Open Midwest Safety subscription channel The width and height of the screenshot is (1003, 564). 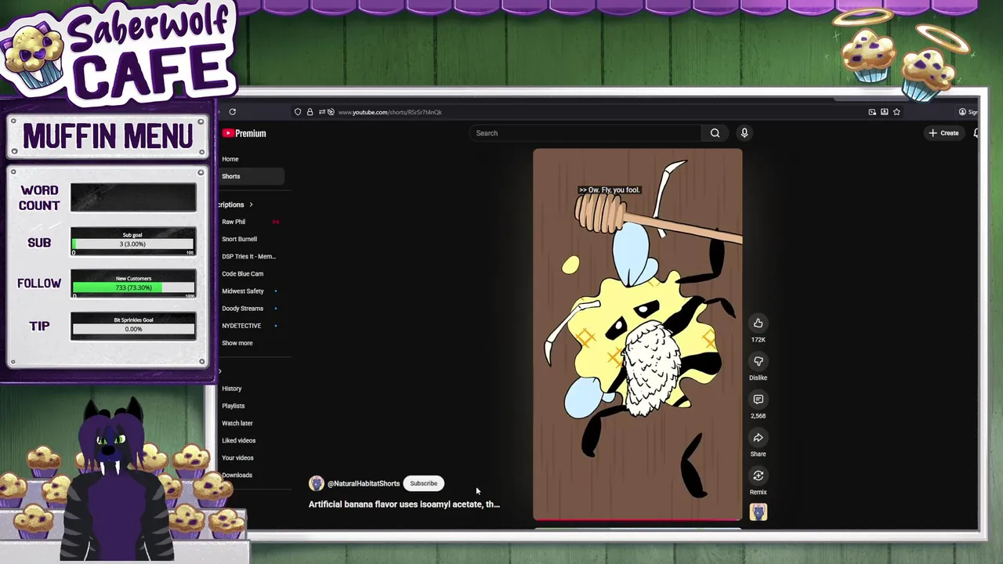point(243,291)
